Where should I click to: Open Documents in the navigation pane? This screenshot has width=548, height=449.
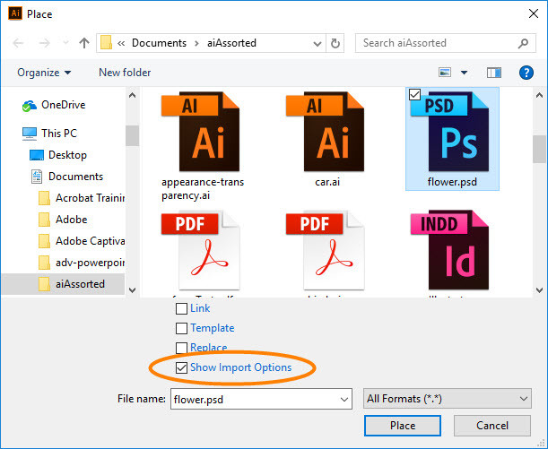(x=67, y=177)
